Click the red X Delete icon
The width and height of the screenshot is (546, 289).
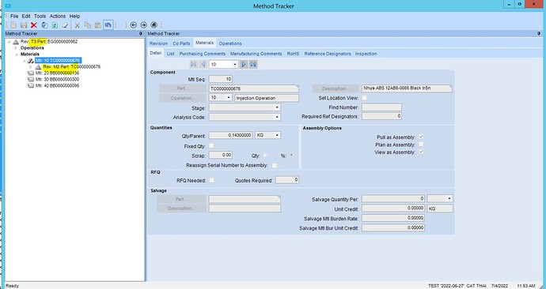pyautogui.click(x=34, y=25)
